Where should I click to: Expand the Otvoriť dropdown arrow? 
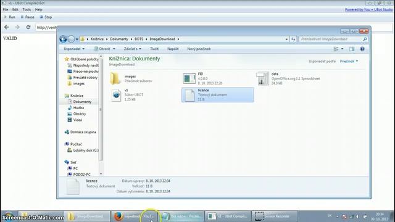[x=114, y=49]
